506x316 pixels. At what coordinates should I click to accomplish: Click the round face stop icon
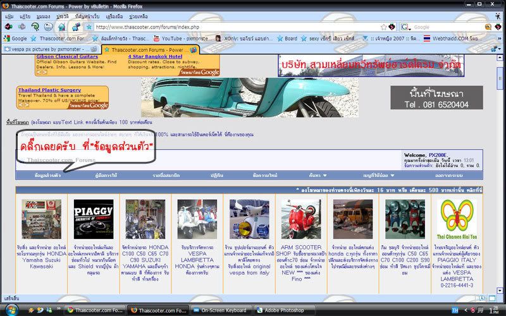pyautogui.click(x=49, y=27)
